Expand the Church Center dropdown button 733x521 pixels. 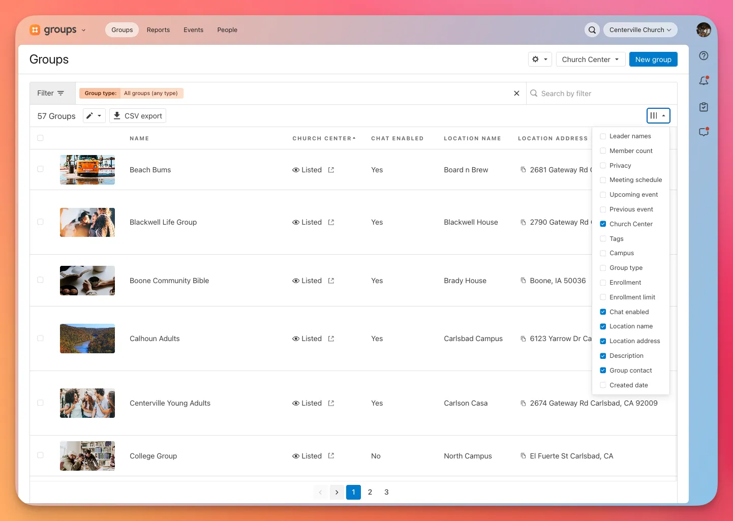(x=590, y=59)
